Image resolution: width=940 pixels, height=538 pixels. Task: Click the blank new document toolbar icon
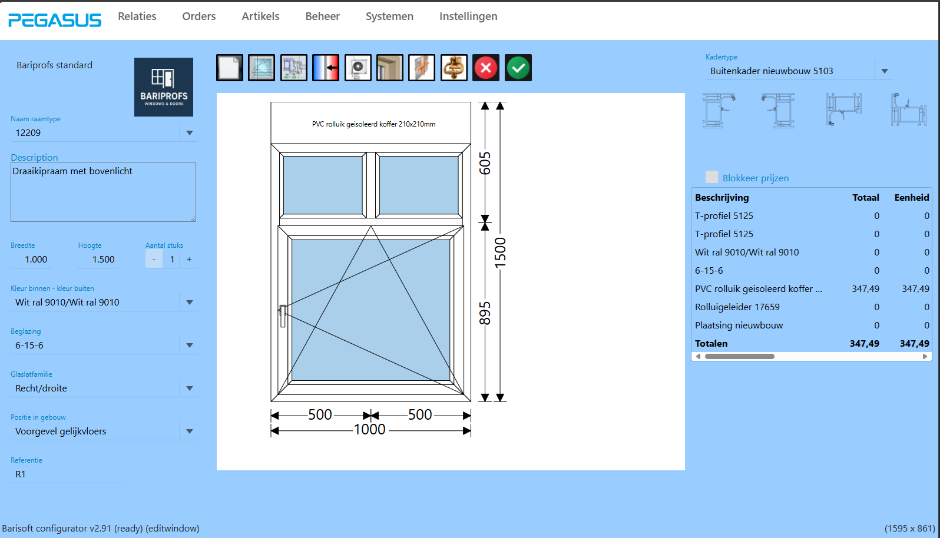tap(230, 68)
